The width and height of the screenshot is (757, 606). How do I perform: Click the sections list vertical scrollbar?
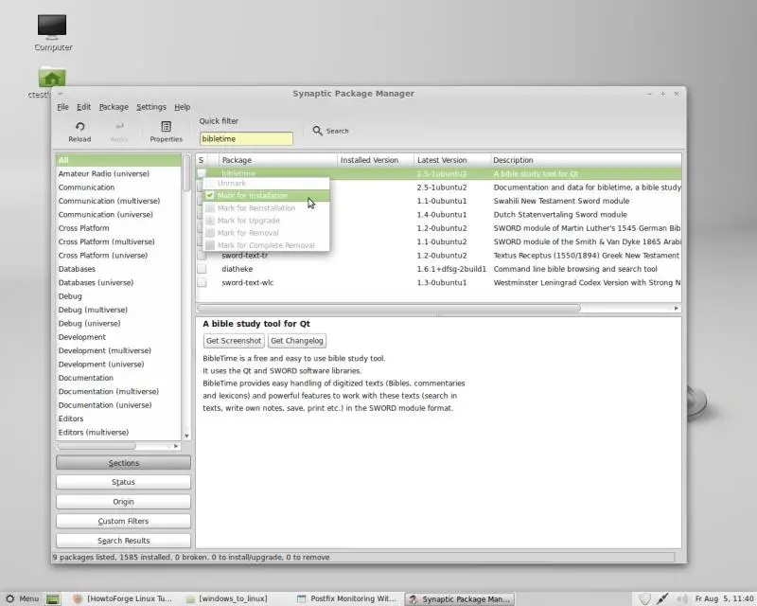(186, 173)
